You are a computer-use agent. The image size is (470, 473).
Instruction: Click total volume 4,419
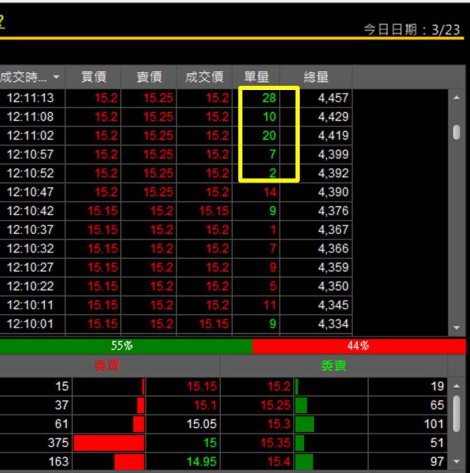[x=333, y=136]
